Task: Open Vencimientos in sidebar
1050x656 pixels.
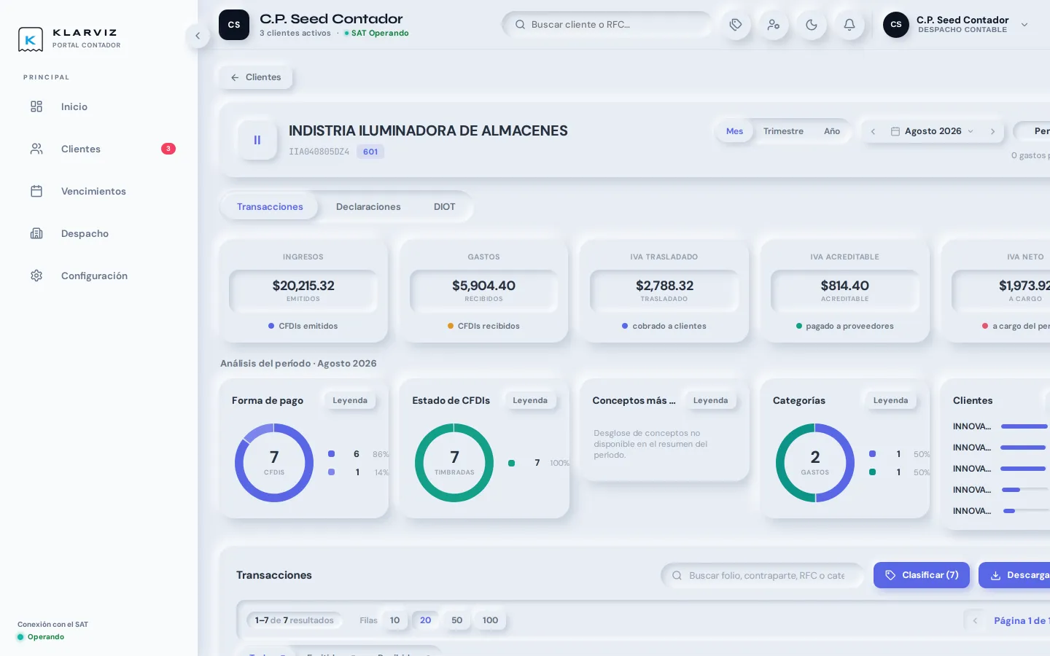Action: coord(98,192)
